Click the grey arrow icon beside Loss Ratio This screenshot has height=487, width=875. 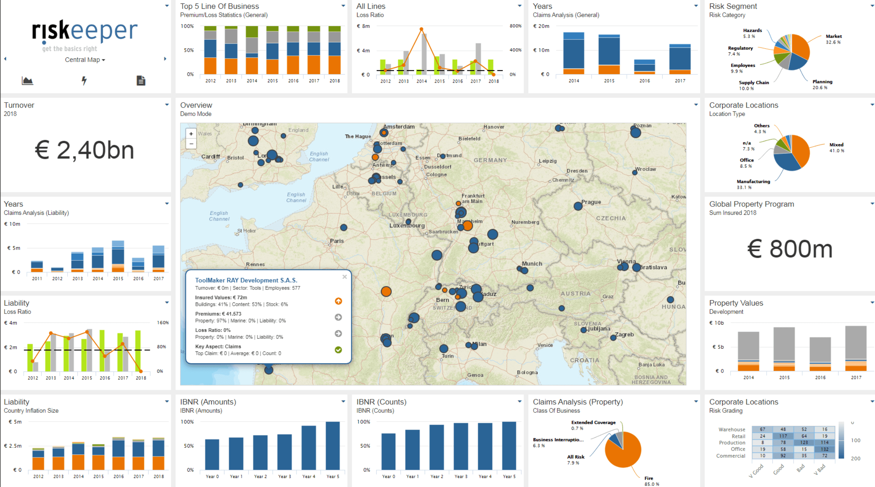point(338,334)
